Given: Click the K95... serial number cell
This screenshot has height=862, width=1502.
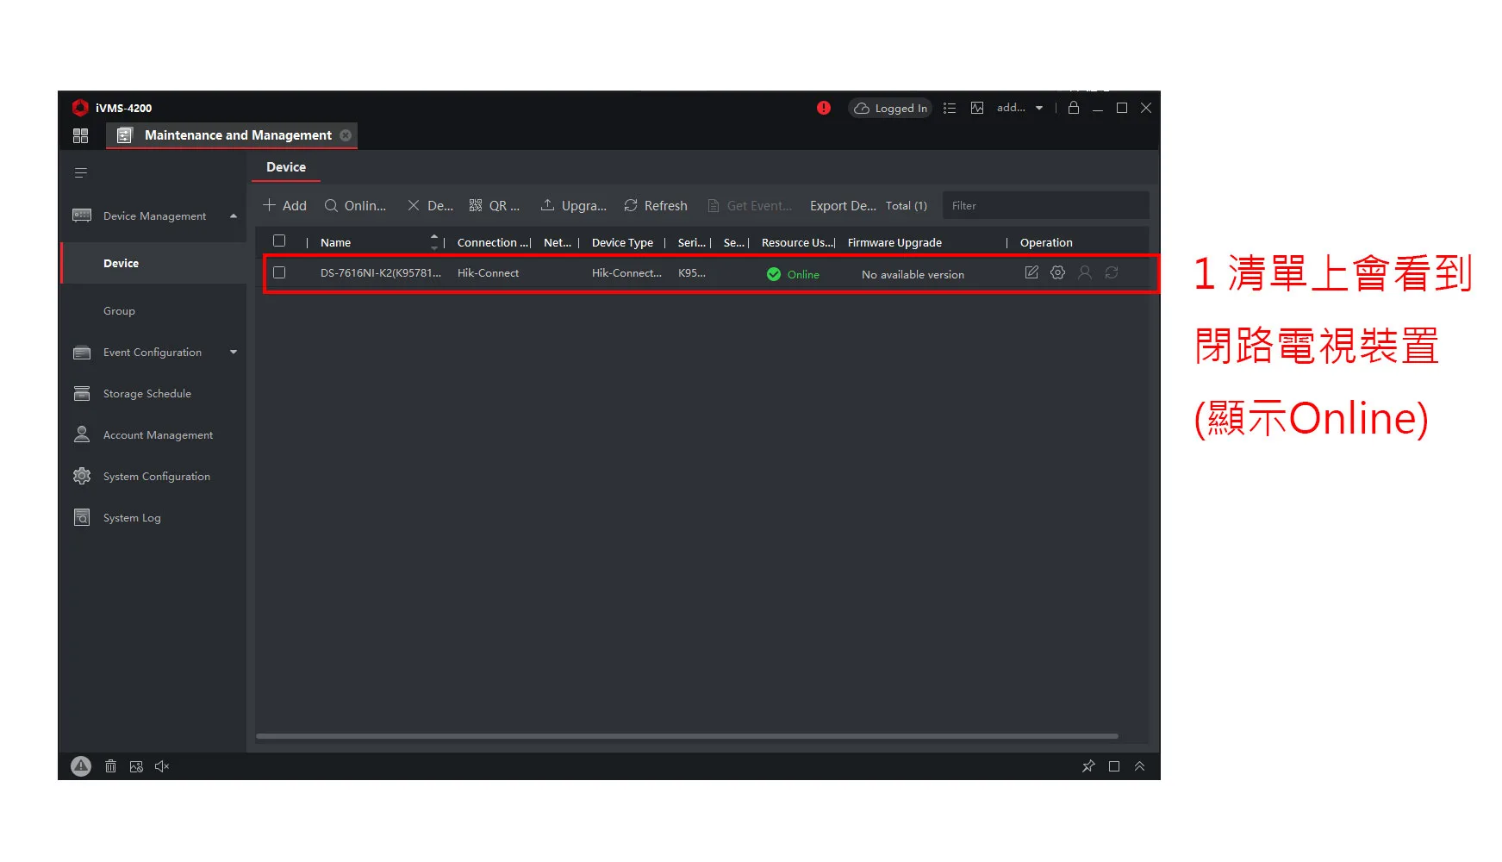Looking at the screenshot, I should [x=692, y=272].
